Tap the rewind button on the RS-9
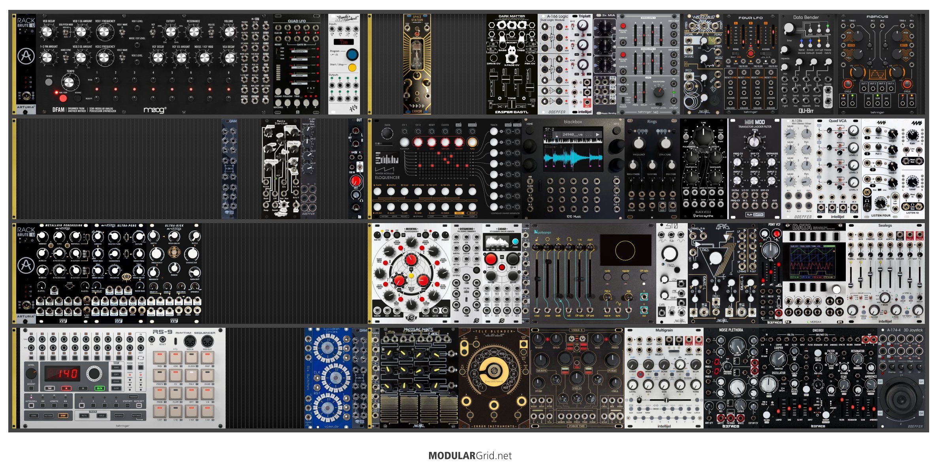 (43, 405)
